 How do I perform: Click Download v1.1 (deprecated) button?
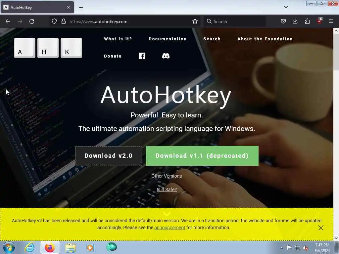click(x=202, y=156)
